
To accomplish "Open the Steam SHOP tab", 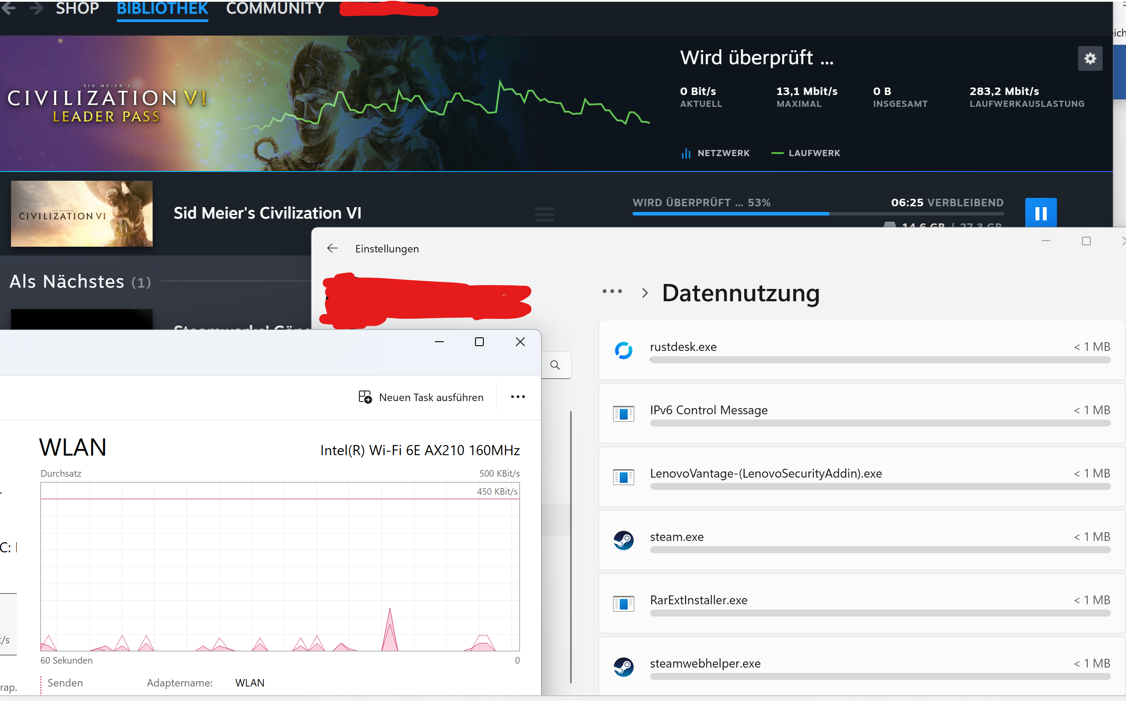I will tap(77, 8).
